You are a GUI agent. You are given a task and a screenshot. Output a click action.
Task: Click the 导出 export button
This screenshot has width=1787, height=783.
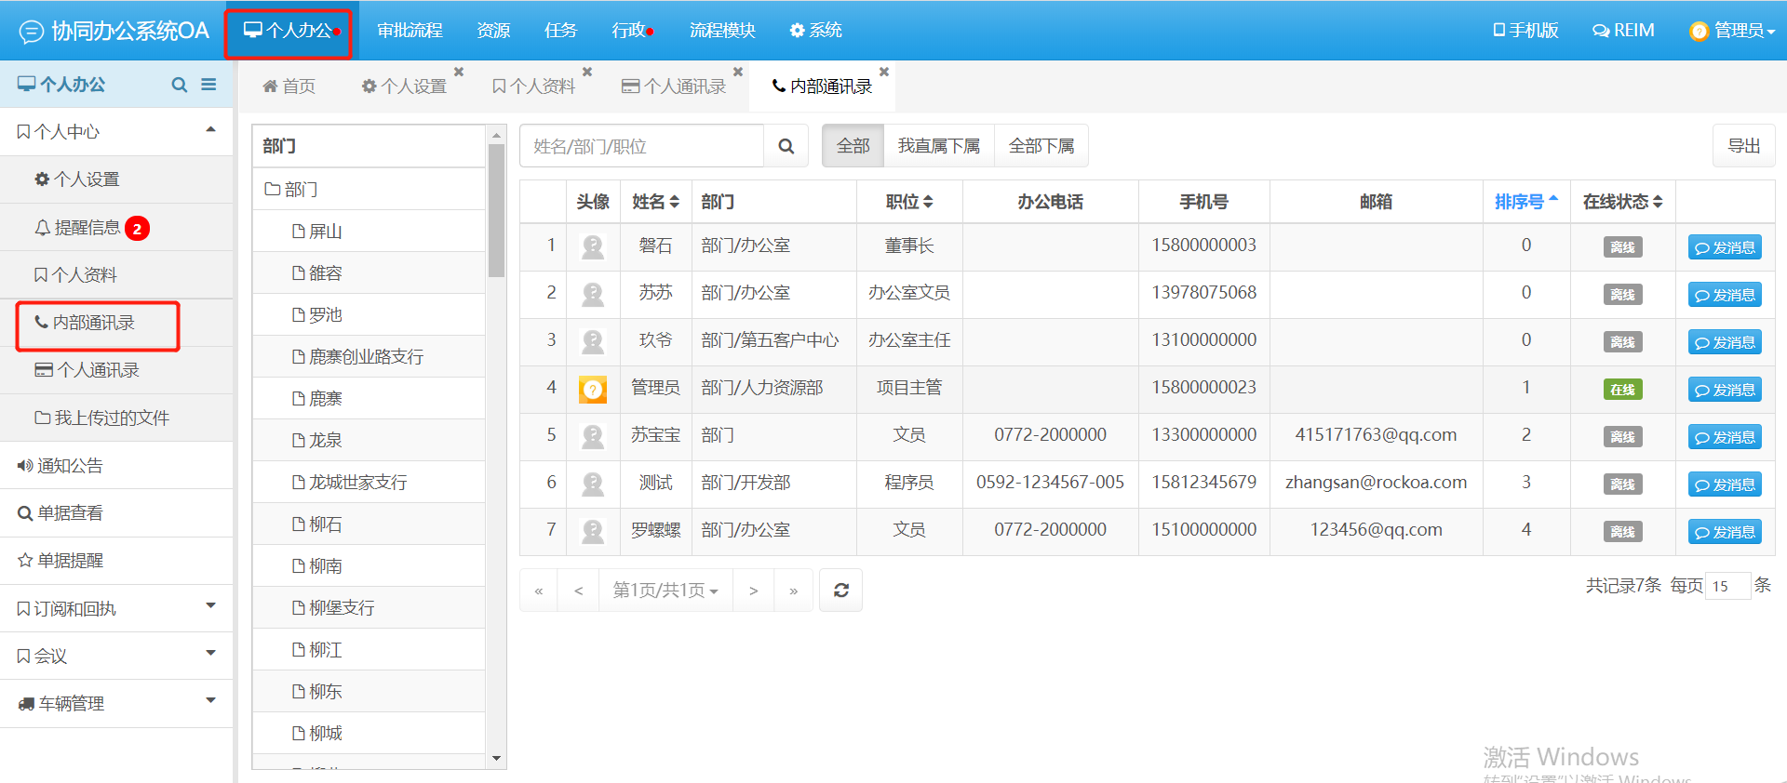point(1744,146)
